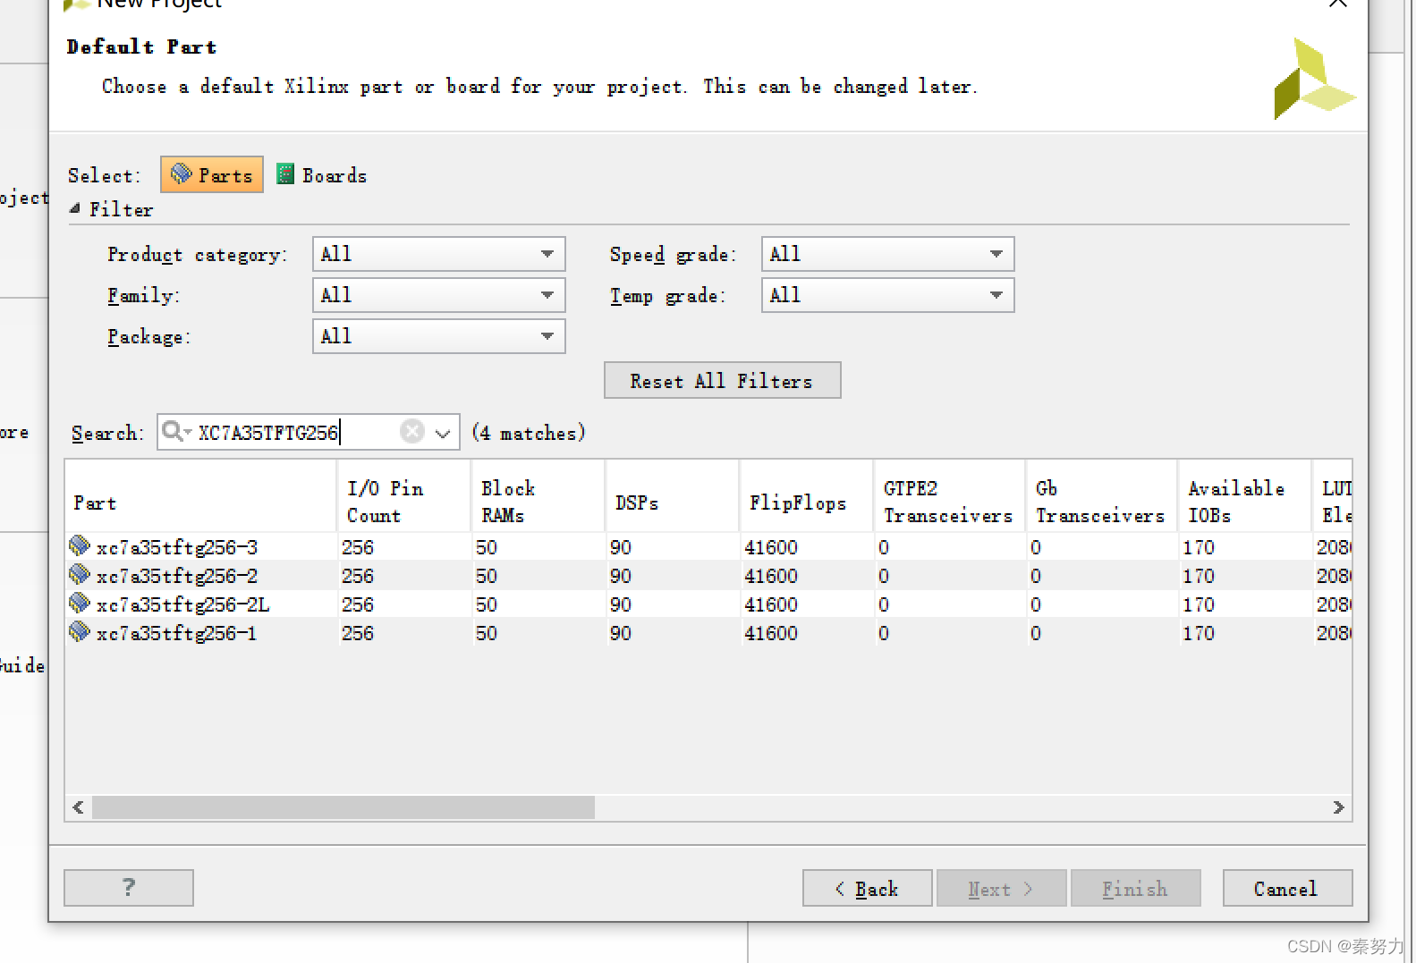Click the left scroll arrow of table
Screen dimensions: 1416x963
coord(79,807)
